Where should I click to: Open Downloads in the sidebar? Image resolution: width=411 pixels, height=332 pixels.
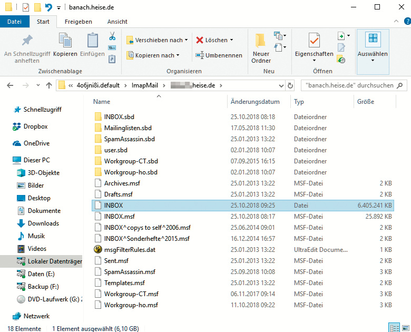pyautogui.click(x=38, y=223)
